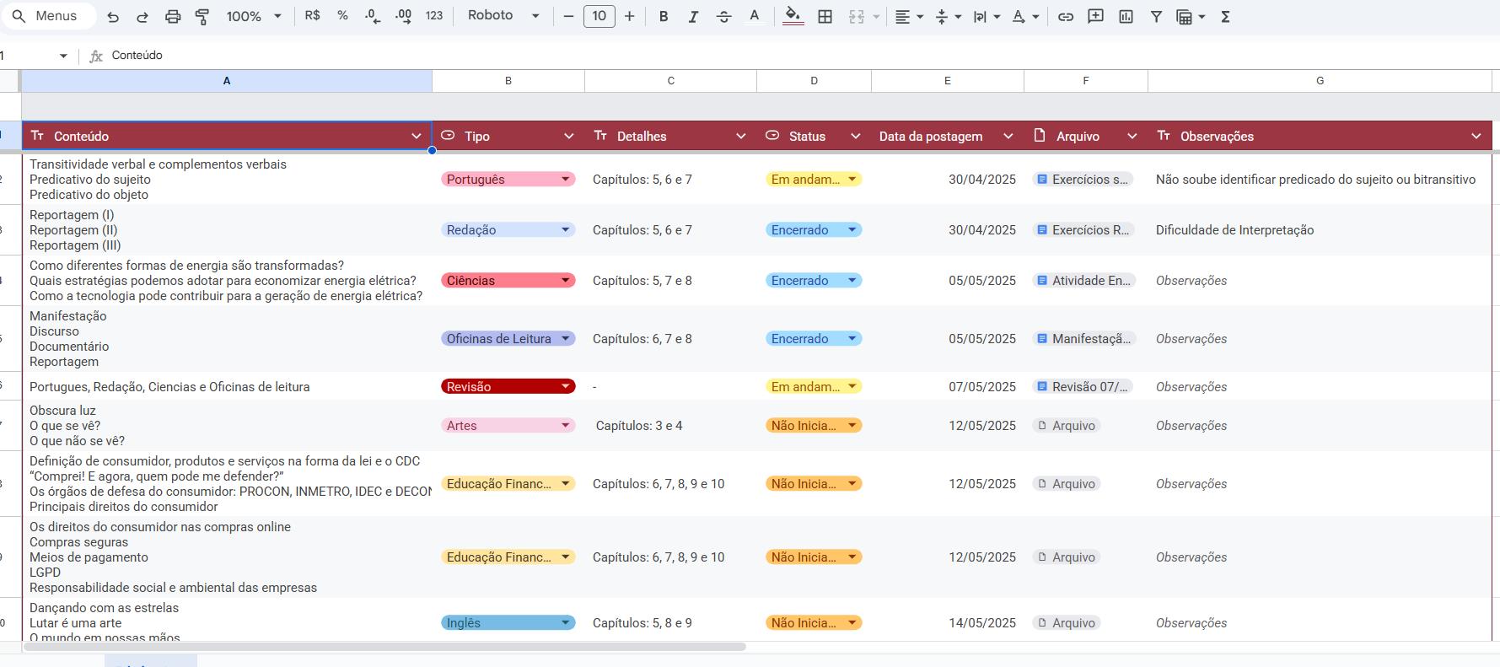The width and height of the screenshot is (1500, 667).
Task: Select the Paint format tool
Action: point(202,17)
